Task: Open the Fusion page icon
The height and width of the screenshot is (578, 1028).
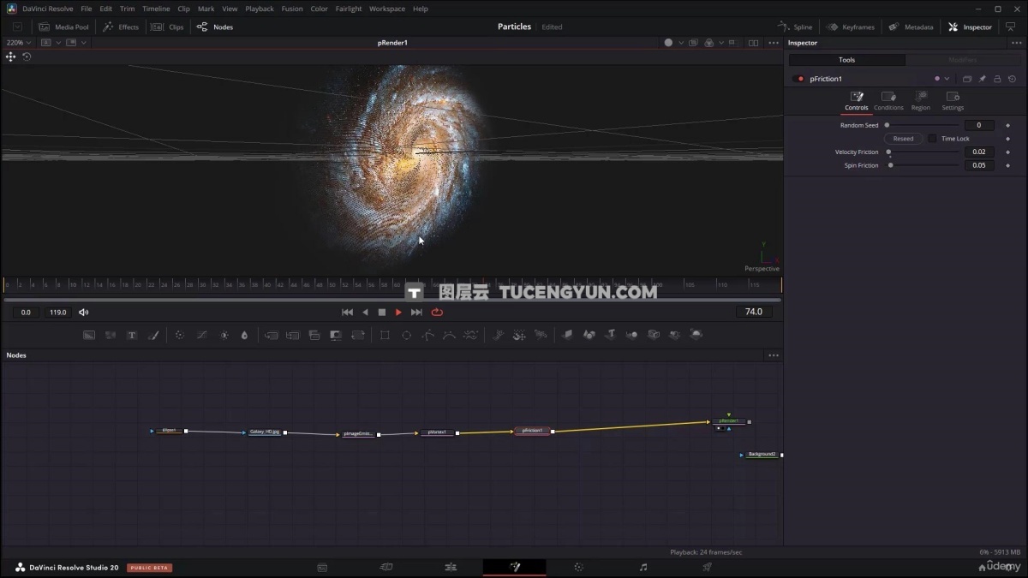Action: 515,567
